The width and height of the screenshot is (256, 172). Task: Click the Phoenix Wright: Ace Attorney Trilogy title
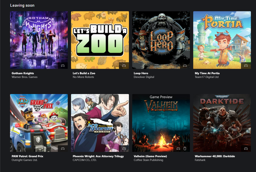pos(98,156)
